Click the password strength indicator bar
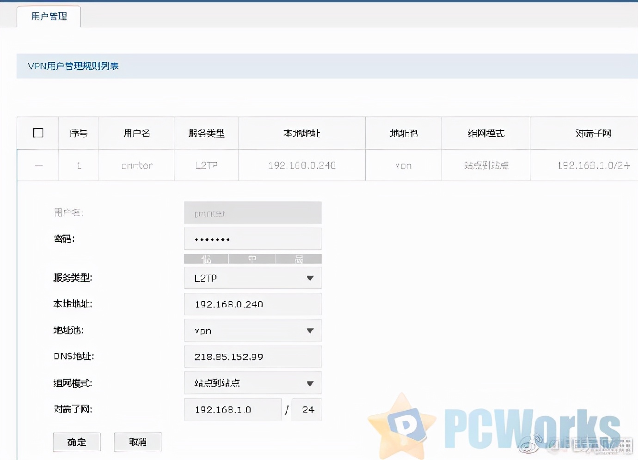This screenshot has height=460, width=638. point(252,259)
